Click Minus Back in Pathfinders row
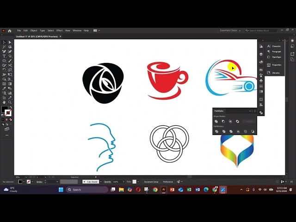 pyautogui.click(x=253, y=131)
